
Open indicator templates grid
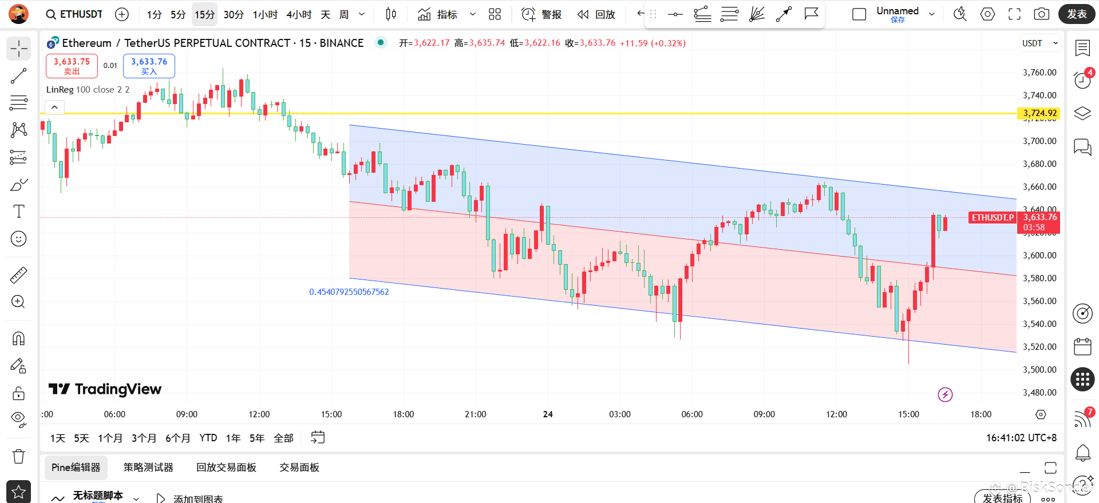click(495, 14)
